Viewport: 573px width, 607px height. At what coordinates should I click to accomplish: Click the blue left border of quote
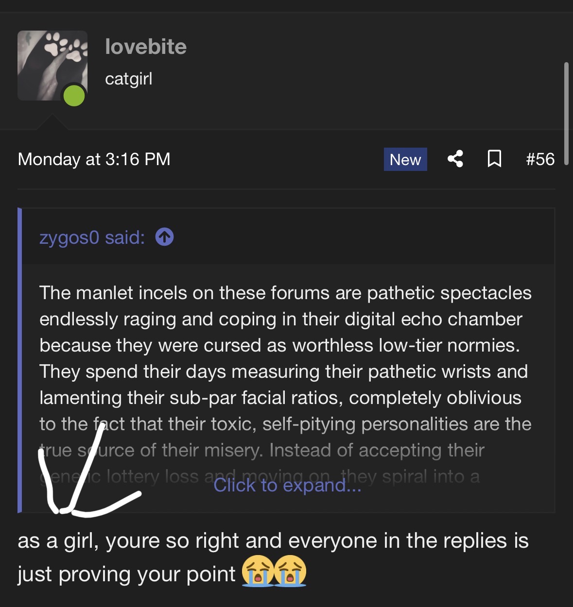(x=20, y=359)
